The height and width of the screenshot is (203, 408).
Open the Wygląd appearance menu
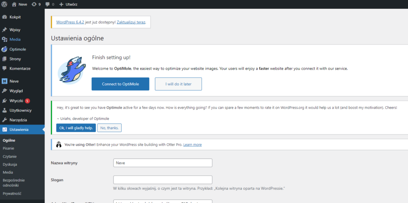point(16,91)
